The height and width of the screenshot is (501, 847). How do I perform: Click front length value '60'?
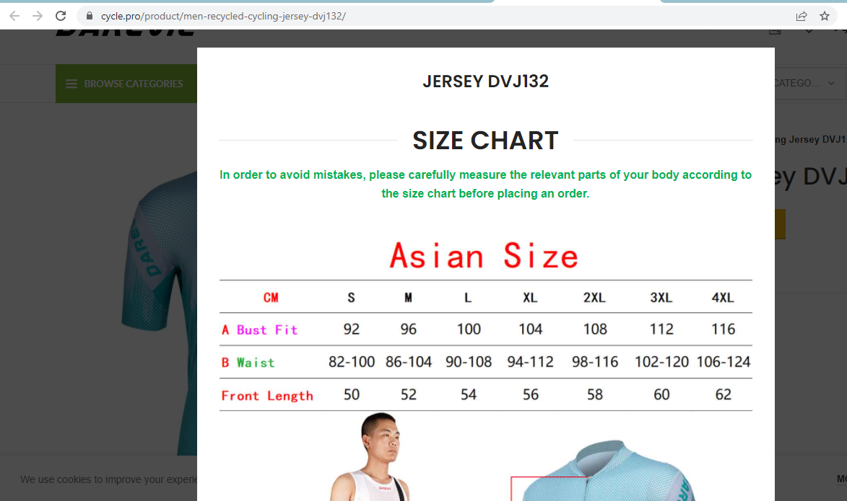tap(661, 395)
